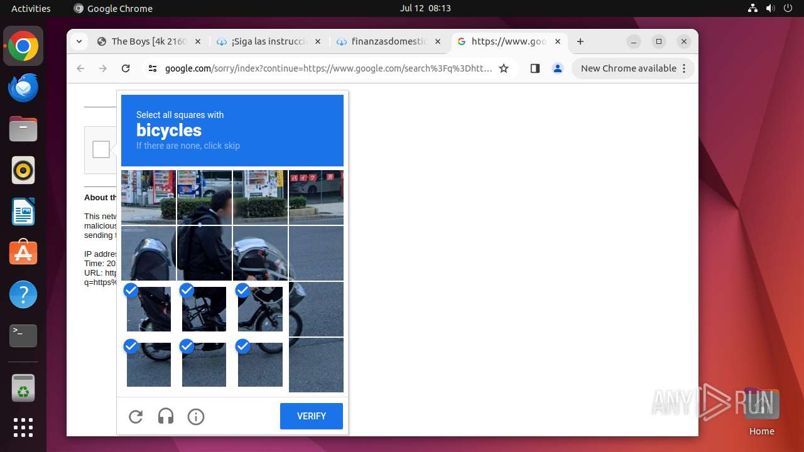Open the Trash in the dock

23,388
